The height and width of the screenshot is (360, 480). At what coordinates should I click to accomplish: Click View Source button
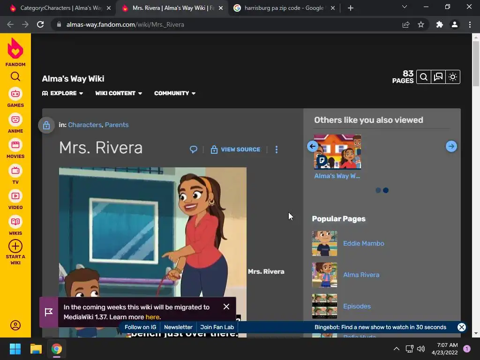pyautogui.click(x=235, y=150)
